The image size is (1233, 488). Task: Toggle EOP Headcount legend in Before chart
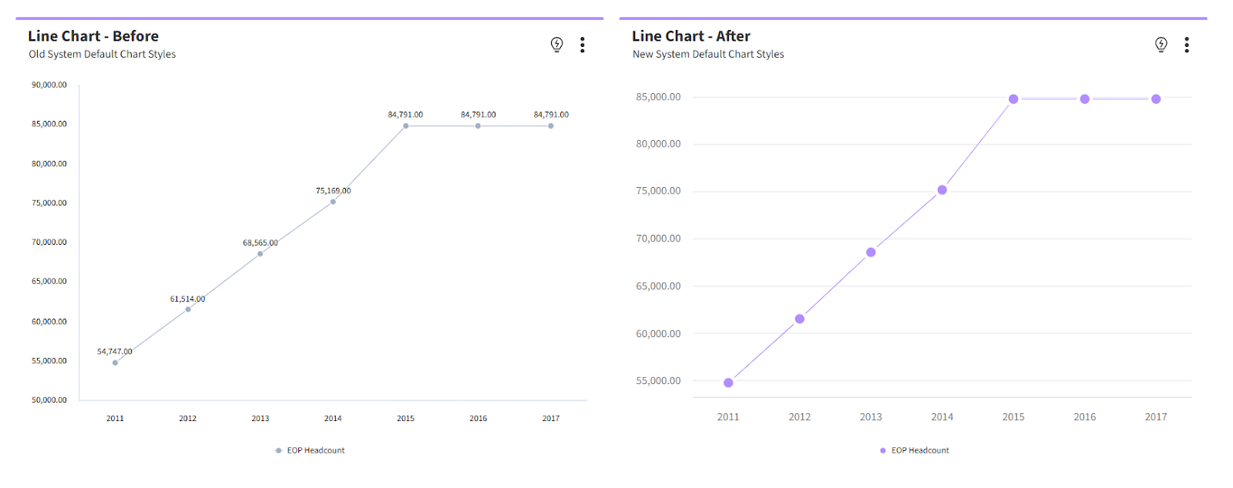[x=310, y=450]
